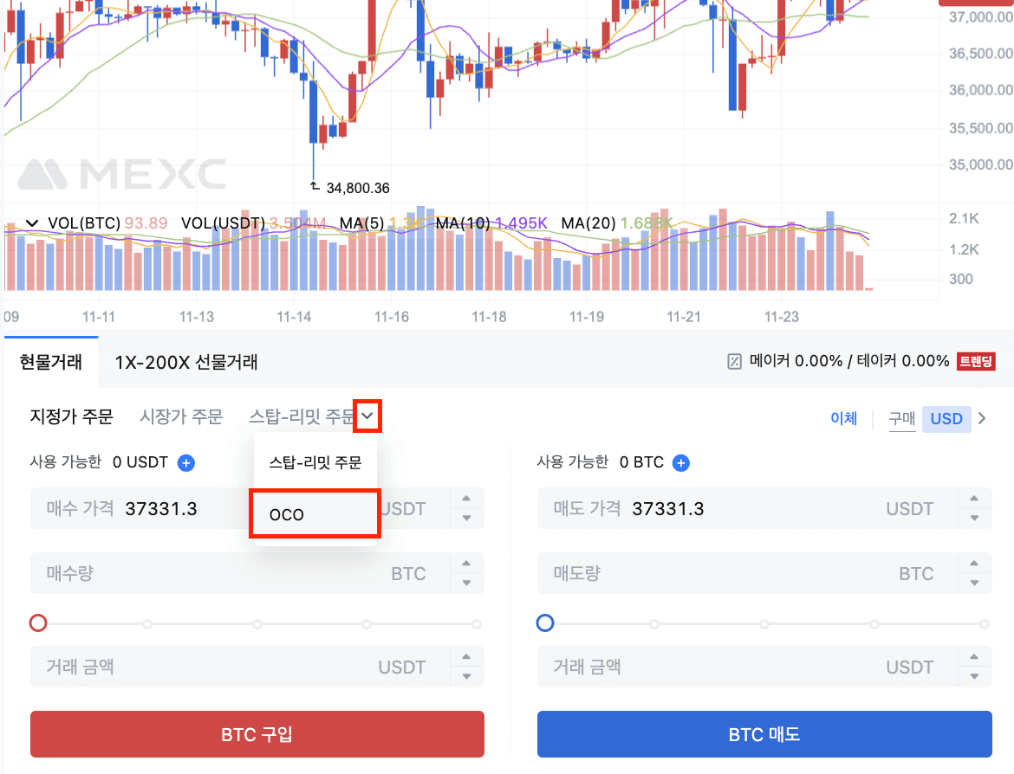The width and height of the screenshot is (1014, 774).
Task: Decrease sell price with down arrow
Action: point(975,518)
